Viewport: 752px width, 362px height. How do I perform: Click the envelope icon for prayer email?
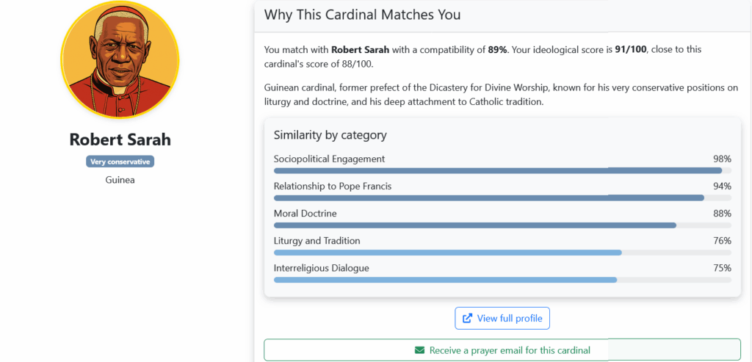419,350
